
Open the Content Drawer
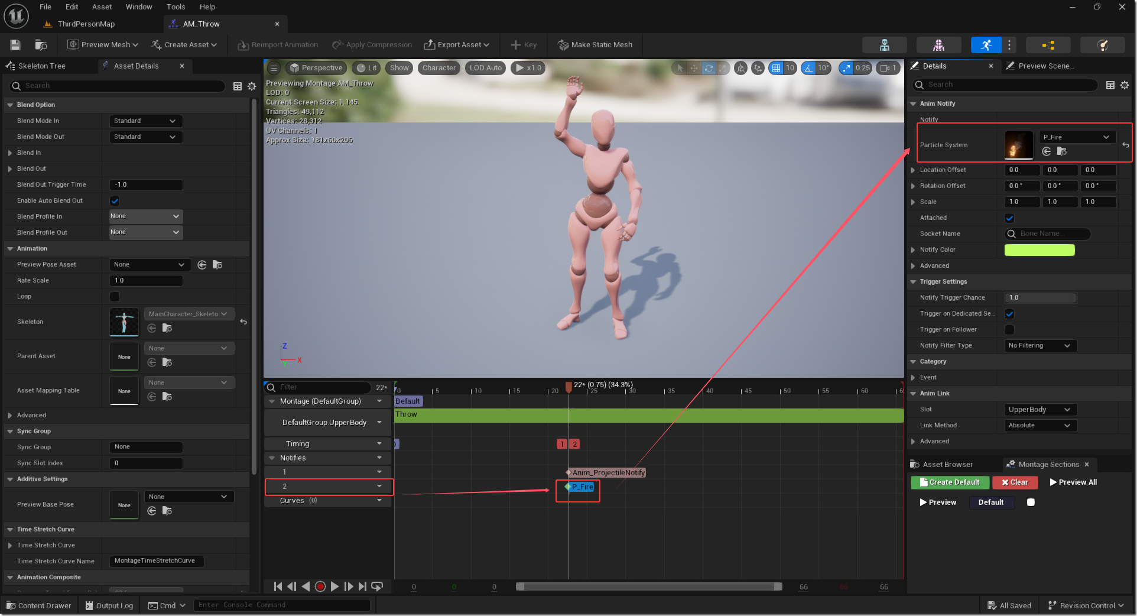coord(38,606)
